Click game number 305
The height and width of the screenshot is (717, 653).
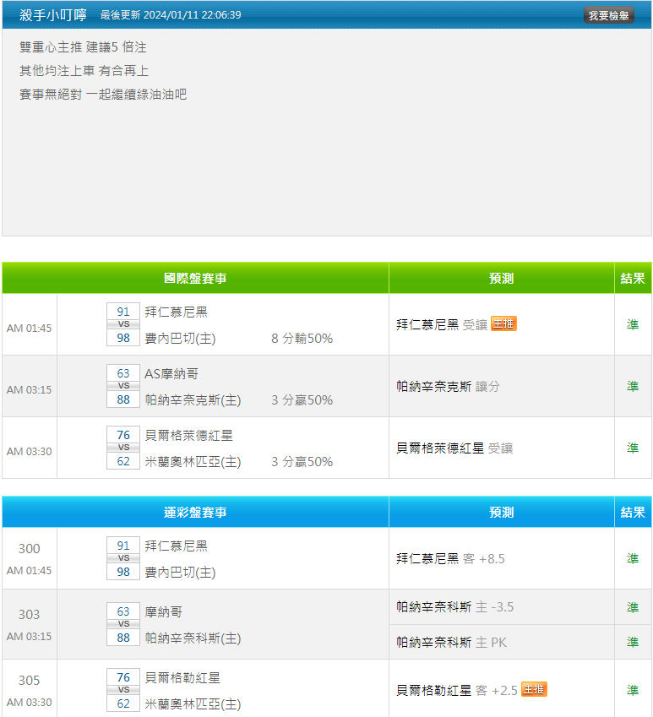point(29,680)
